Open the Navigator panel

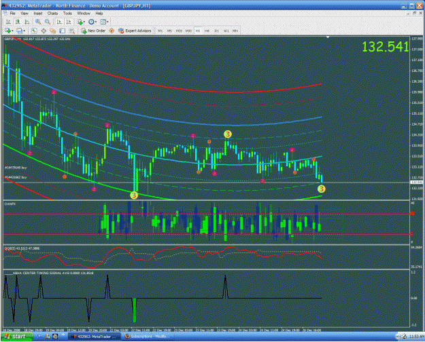coord(52,31)
